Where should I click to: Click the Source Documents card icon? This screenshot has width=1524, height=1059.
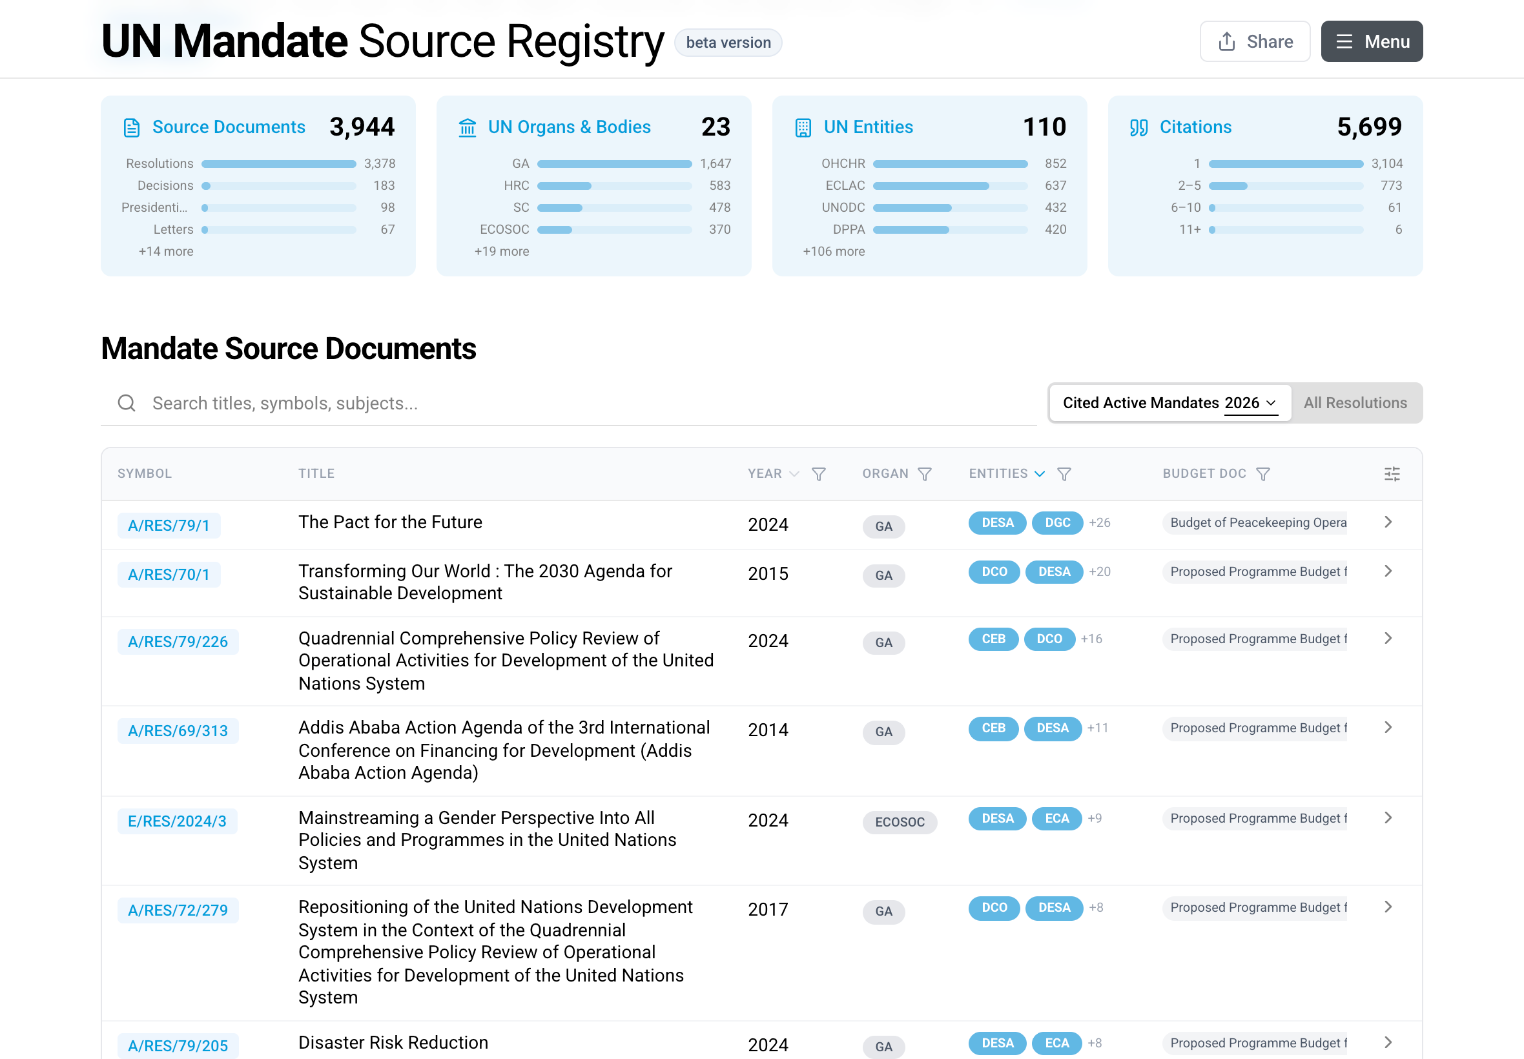coord(132,127)
